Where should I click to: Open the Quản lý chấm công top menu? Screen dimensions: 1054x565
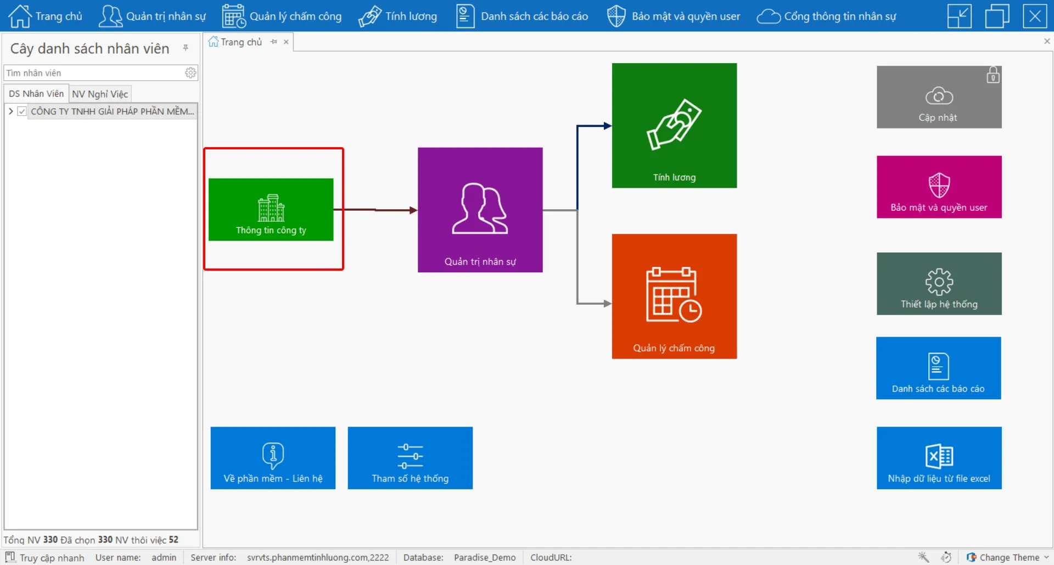(282, 16)
